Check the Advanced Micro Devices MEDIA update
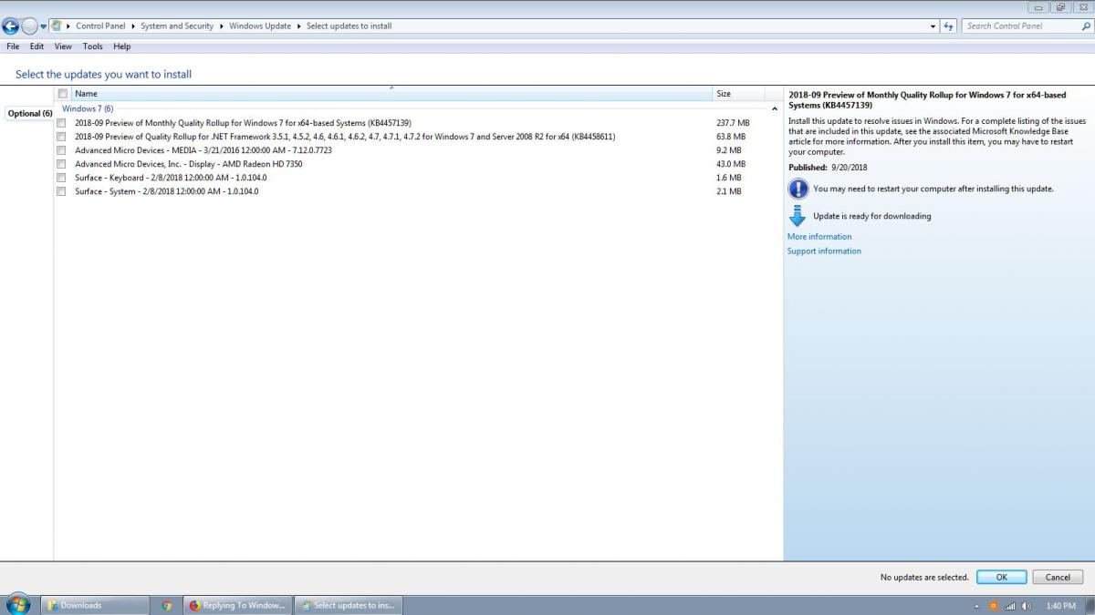Screen dimensions: 1095x615 61,150
